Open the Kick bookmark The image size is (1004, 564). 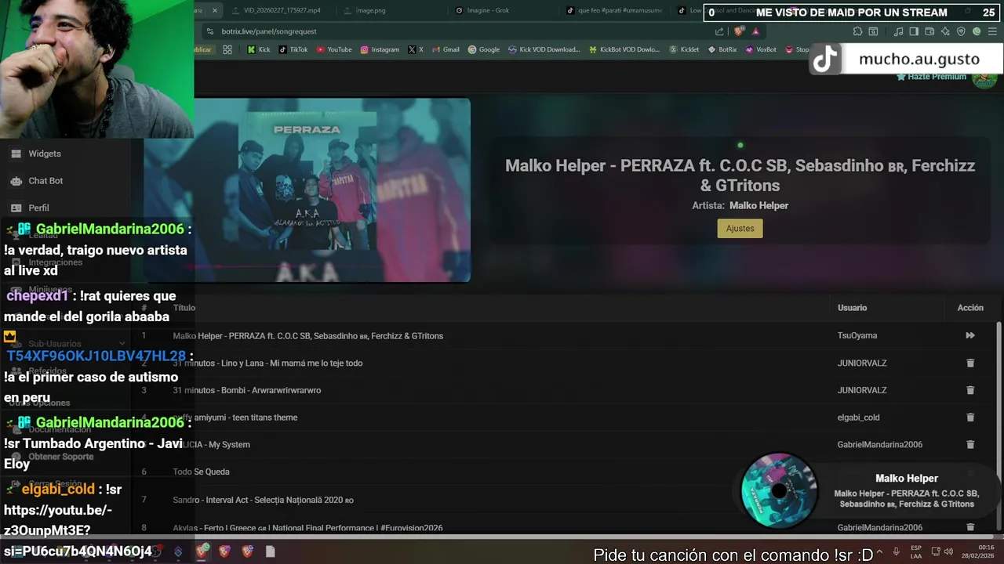coord(258,49)
